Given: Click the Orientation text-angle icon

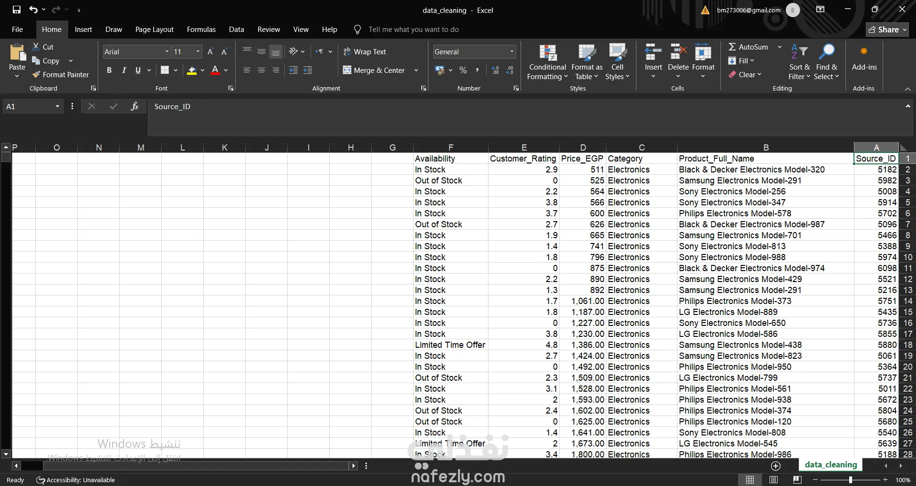Looking at the screenshot, I should click(293, 51).
